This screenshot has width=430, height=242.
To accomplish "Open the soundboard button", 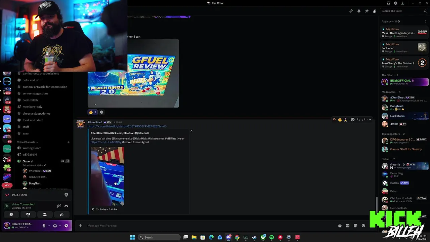I will coord(62,214).
